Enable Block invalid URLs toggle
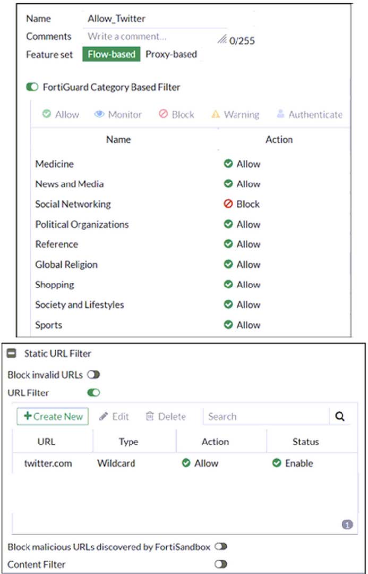The width and height of the screenshot is (368, 574). pyautogui.click(x=93, y=375)
